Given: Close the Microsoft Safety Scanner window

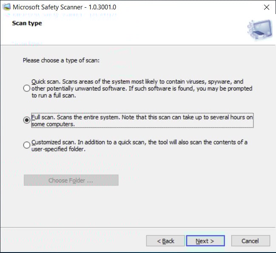Looking at the screenshot, I should click(267, 7).
